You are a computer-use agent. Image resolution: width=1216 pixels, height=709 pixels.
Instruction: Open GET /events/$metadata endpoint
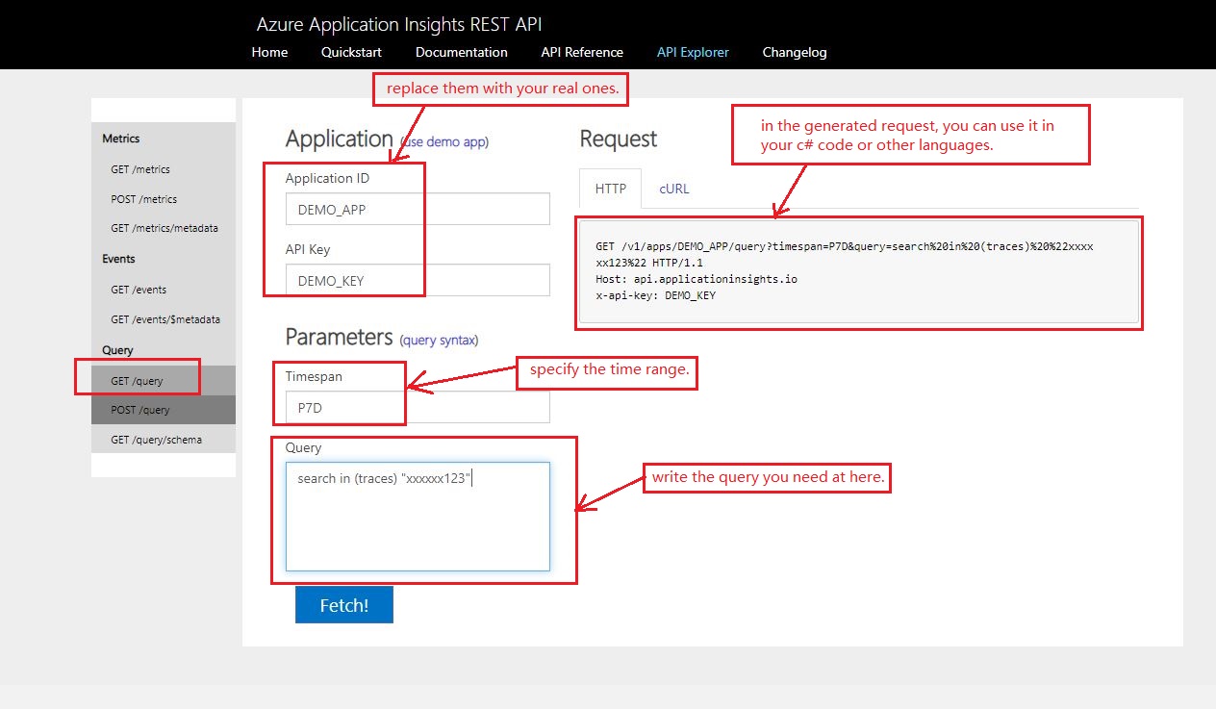[x=164, y=318]
